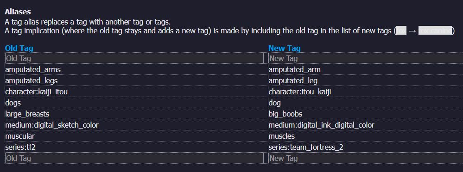The width and height of the screenshot is (463, 172).
Task: Focus the top Old Tag input field
Action: [x=134, y=58]
